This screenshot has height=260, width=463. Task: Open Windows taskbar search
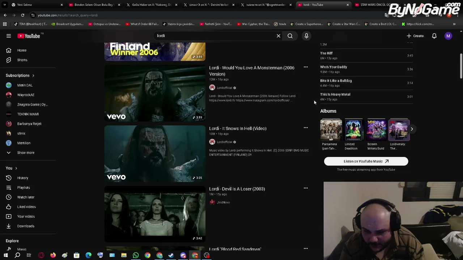(17, 255)
